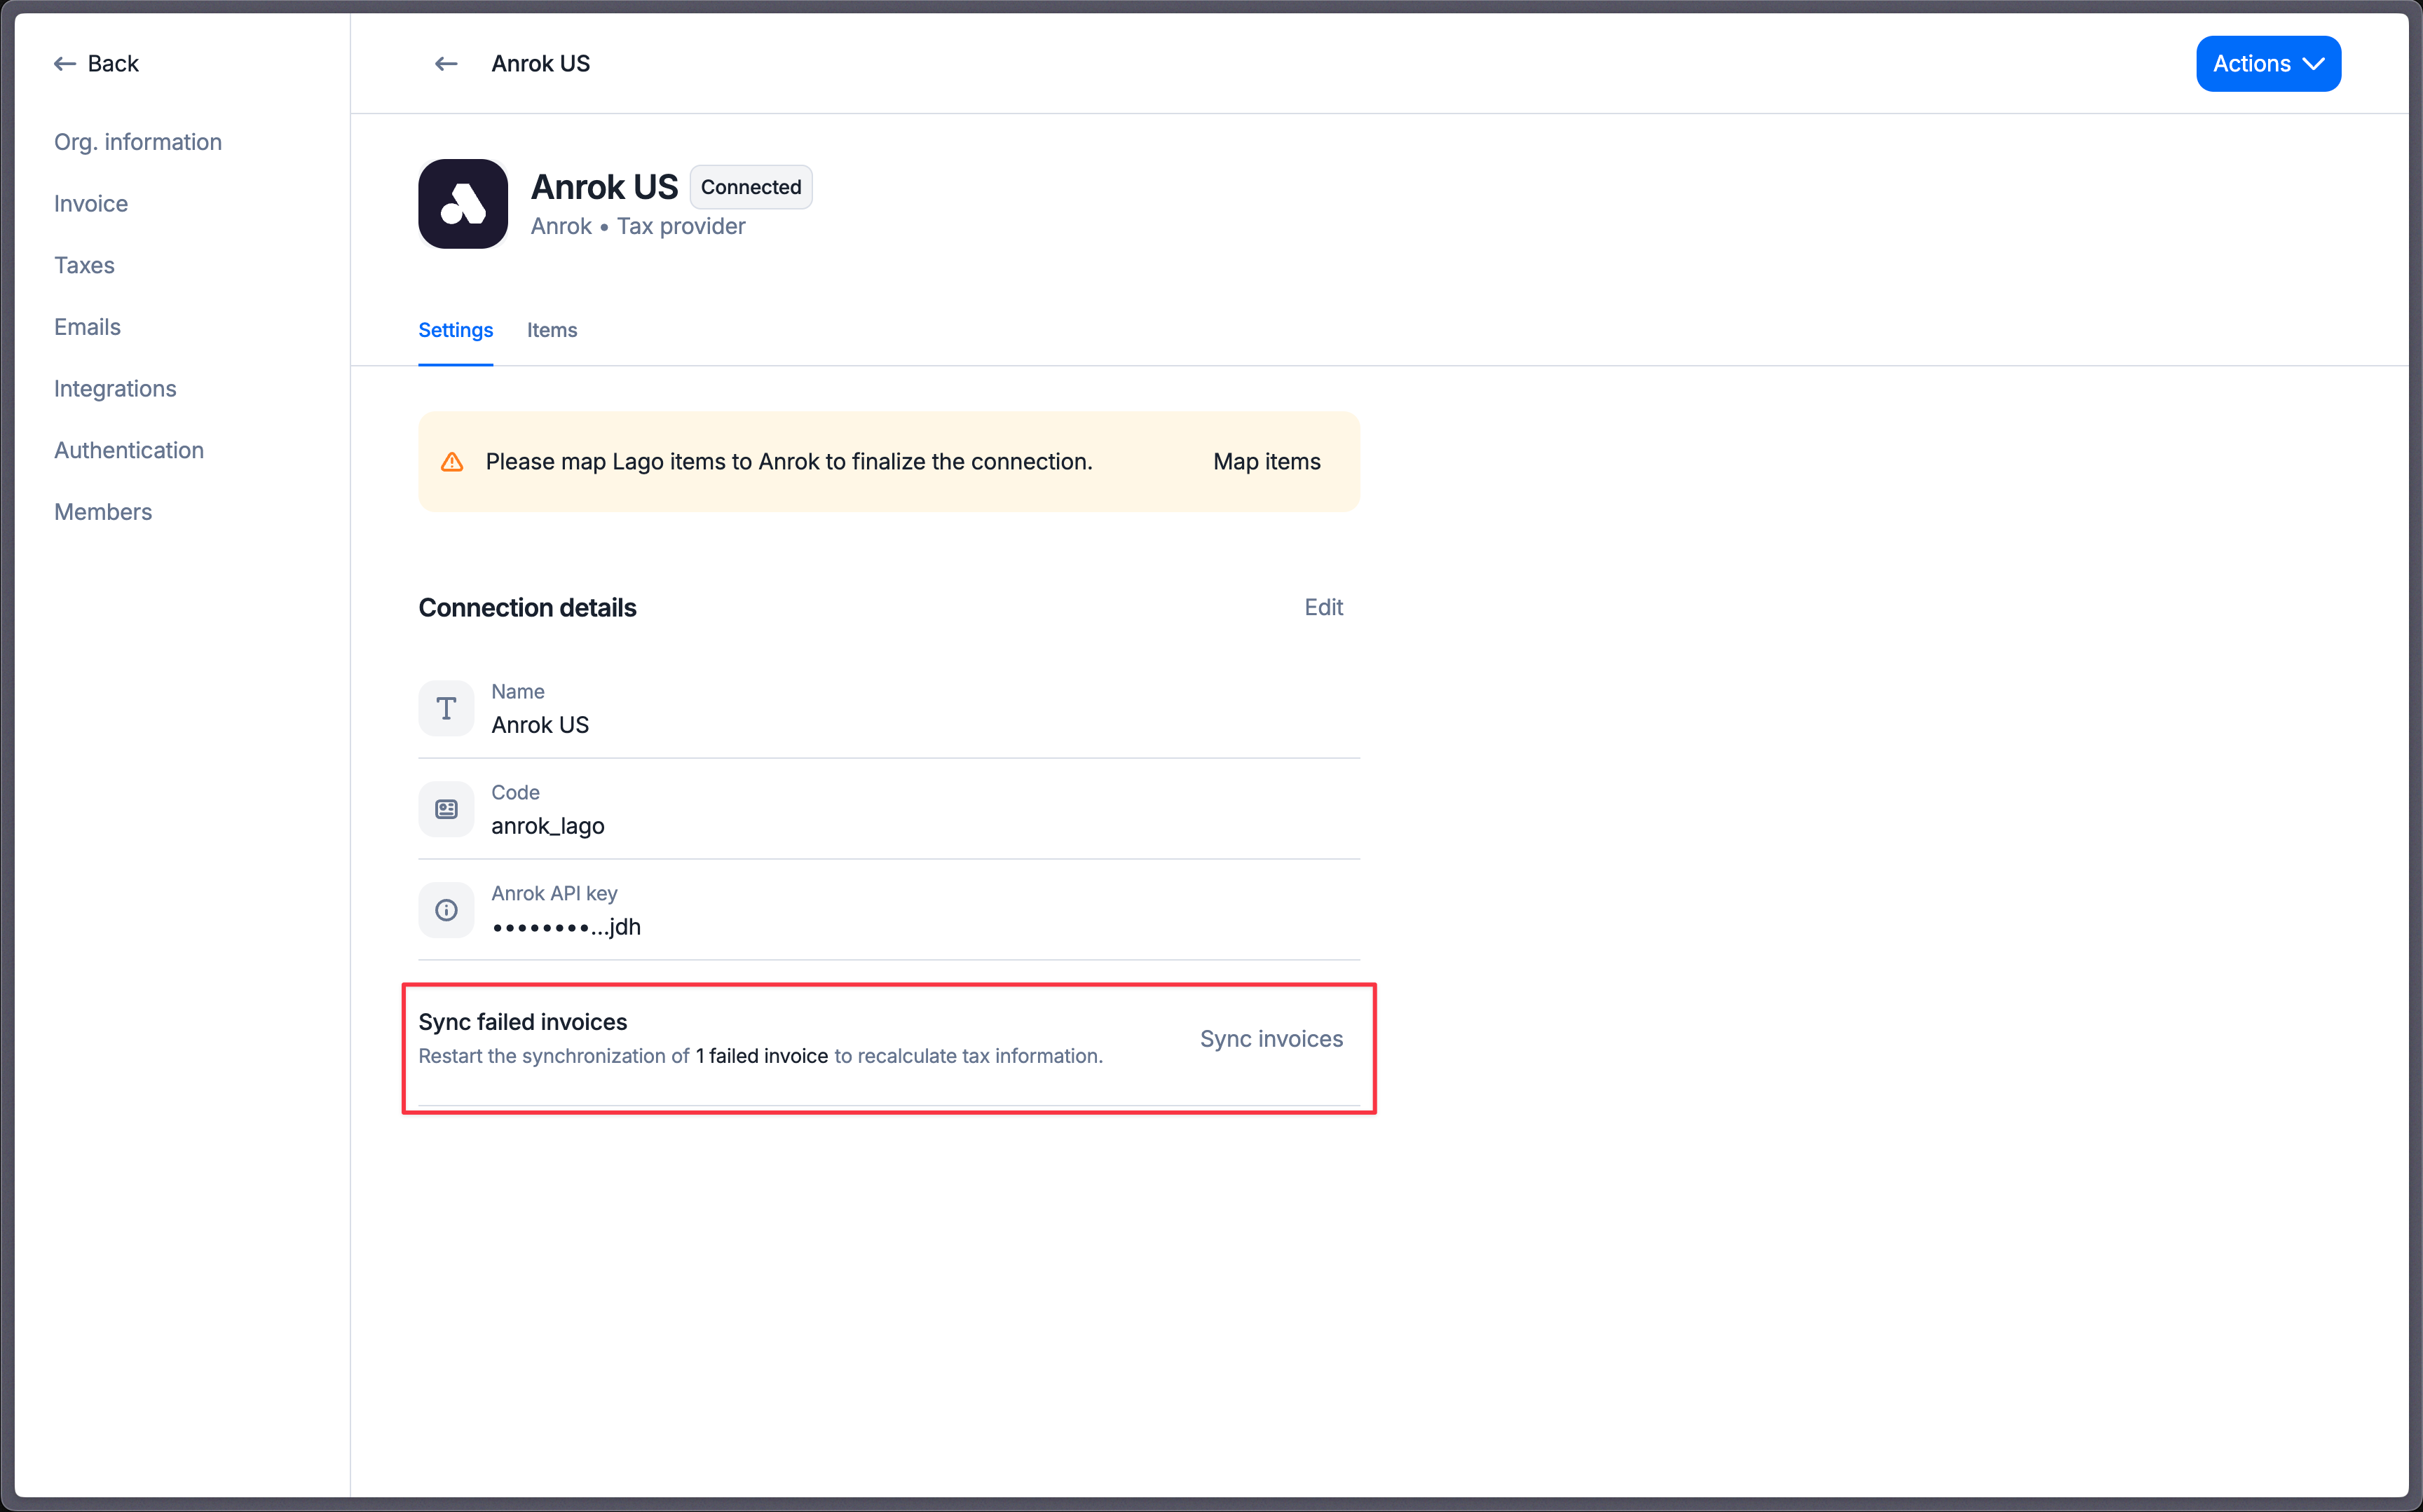Click the 'Sync failed invoices' heading
This screenshot has width=2423, height=1512.
pos(522,1022)
